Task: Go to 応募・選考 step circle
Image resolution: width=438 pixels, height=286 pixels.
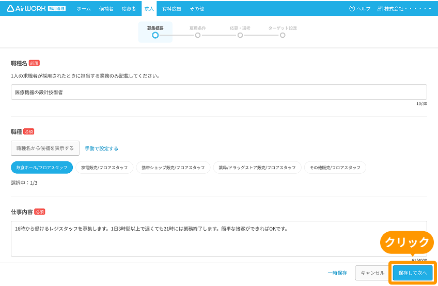Action: [x=240, y=36]
